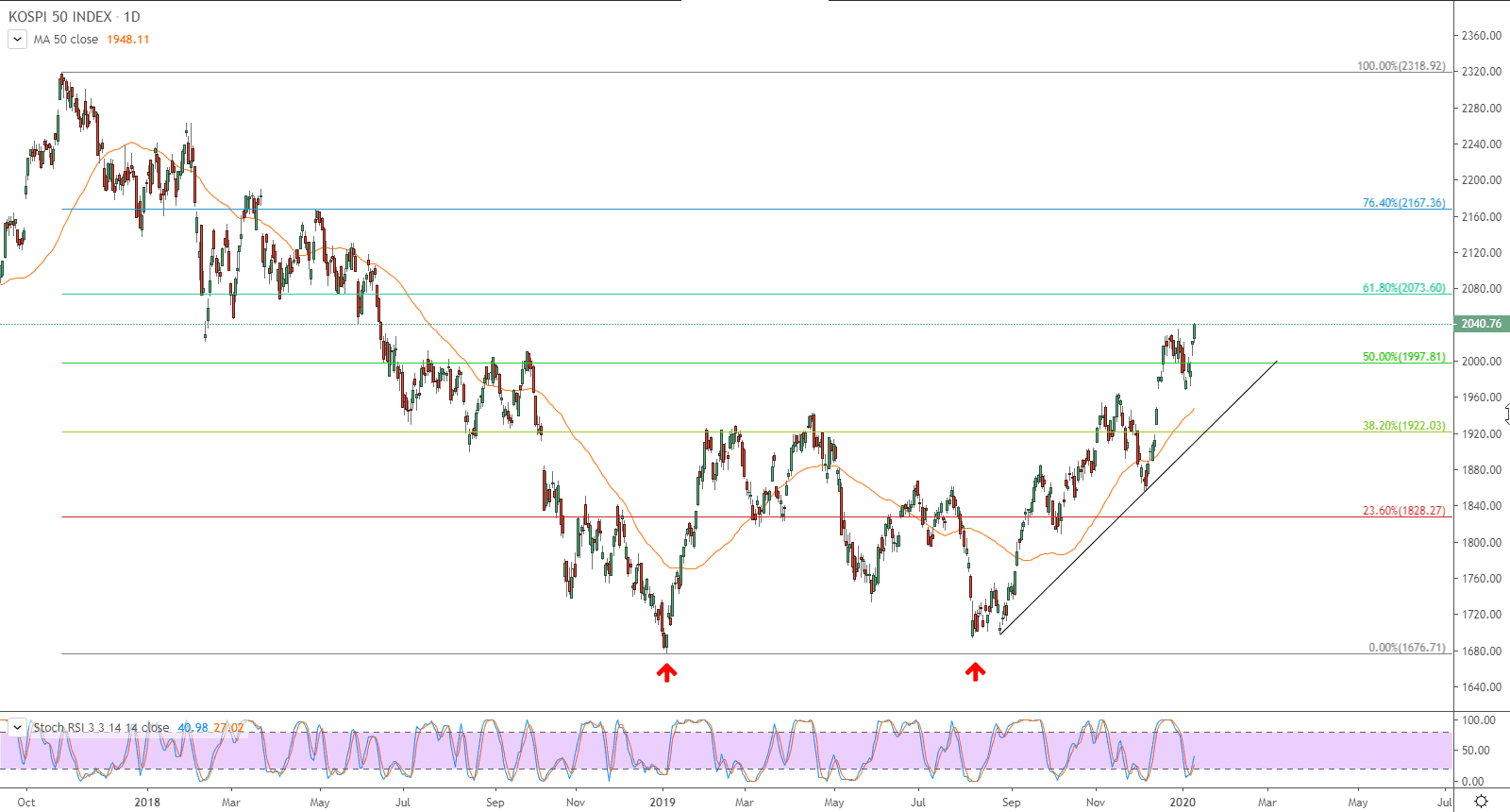Screen dimensions: 1510x812
Task: Click the Stoch RSI 0.00 axis label
Action: (x=1472, y=782)
